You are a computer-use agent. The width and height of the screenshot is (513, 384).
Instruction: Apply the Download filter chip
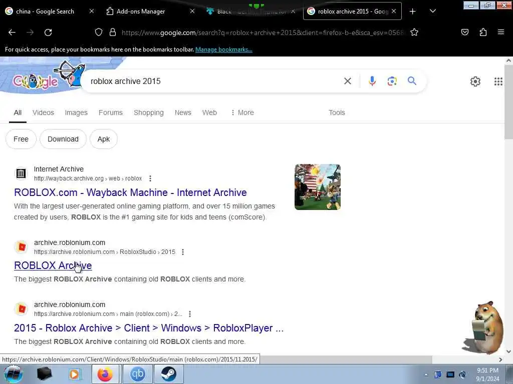click(63, 139)
